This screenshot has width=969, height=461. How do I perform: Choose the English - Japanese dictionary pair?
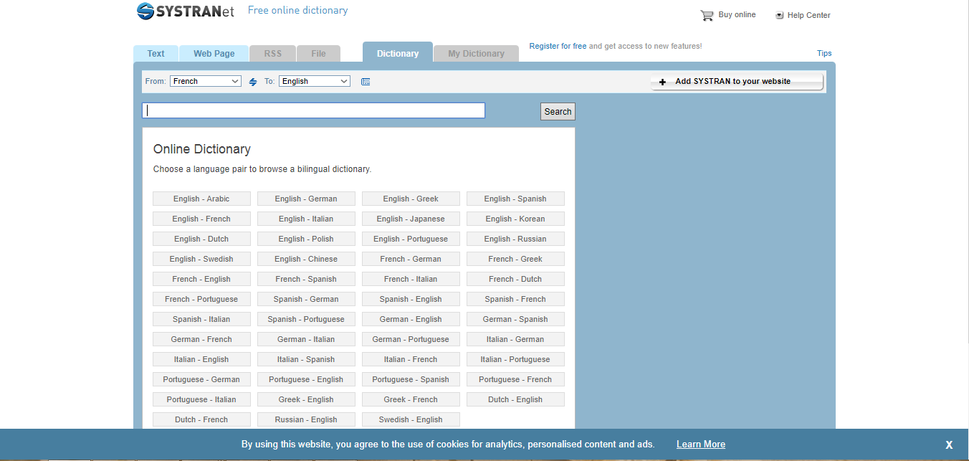411,219
